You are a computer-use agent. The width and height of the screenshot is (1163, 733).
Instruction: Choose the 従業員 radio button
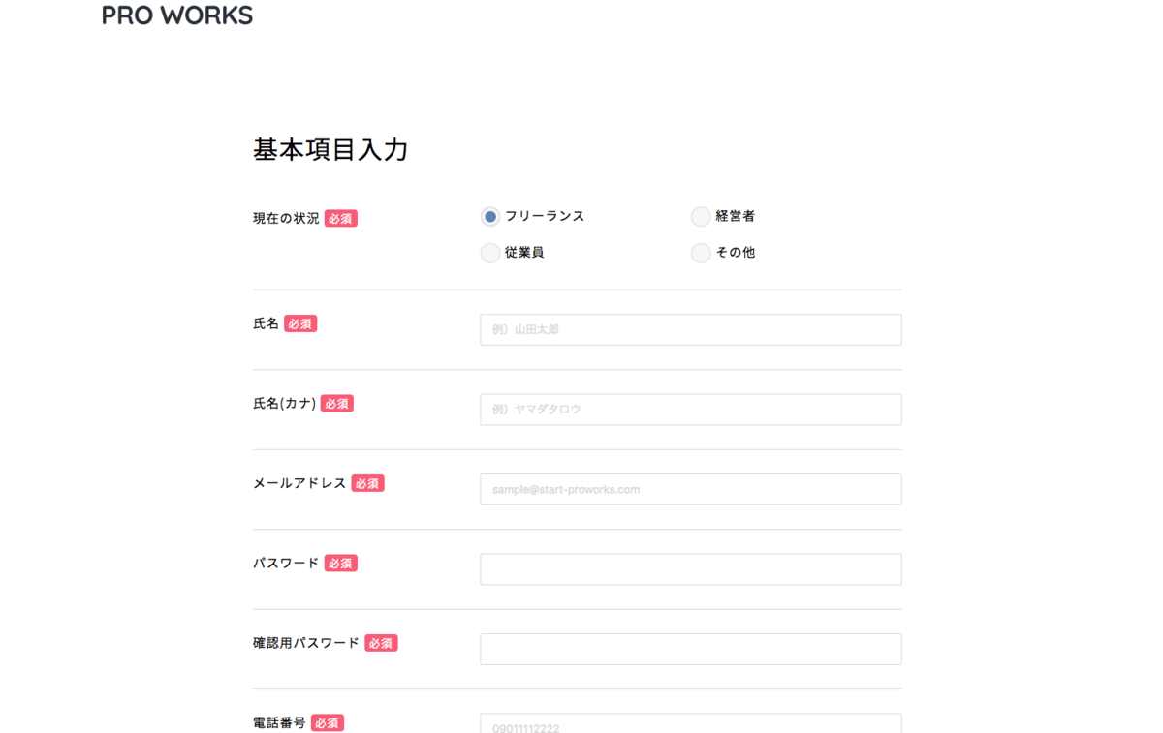(x=490, y=253)
